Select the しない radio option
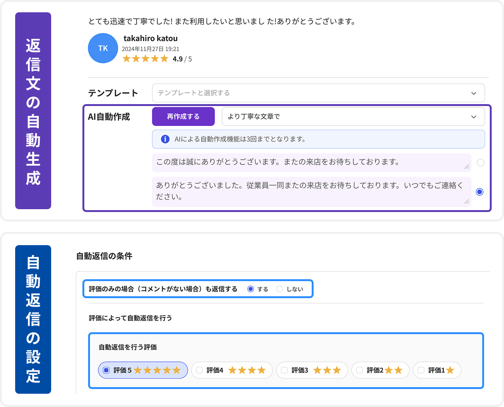Screen dimensions: 504x407 click(x=279, y=288)
